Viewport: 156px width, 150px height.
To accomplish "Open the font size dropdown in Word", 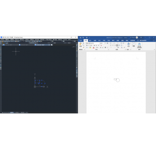I will 102,43.
